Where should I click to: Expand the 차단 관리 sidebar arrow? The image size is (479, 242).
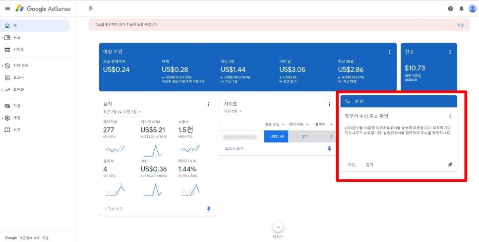(x=2, y=65)
